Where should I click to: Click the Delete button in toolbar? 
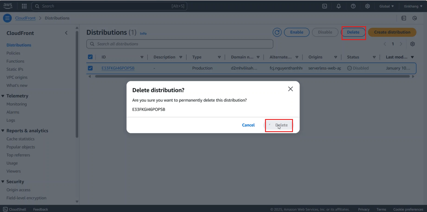[x=353, y=32]
